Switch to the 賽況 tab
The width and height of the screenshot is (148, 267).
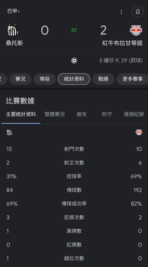click(x=20, y=79)
